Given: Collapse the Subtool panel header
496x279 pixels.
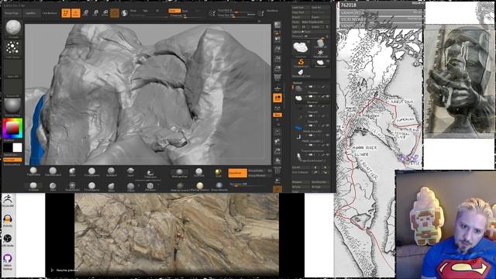Looking at the screenshot, I should [298, 83].
